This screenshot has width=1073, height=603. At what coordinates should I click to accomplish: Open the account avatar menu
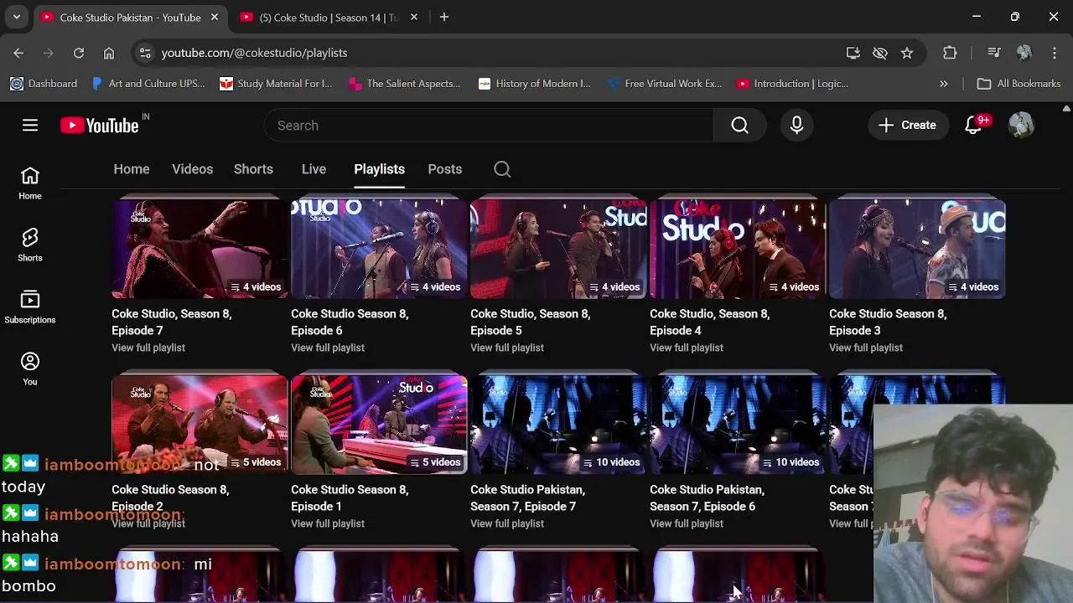(1021, 126)
